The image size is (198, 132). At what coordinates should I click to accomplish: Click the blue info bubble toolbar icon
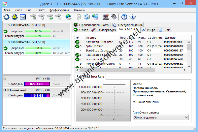132,17
